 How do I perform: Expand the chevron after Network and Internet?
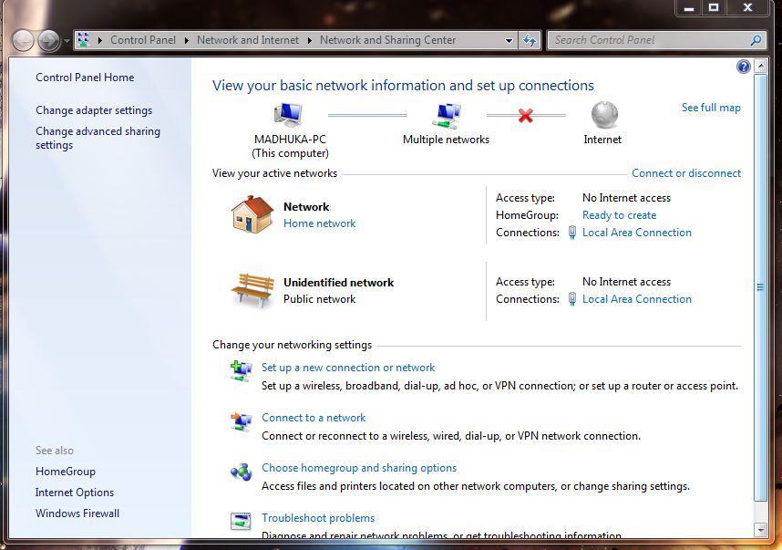coord(309,40)
